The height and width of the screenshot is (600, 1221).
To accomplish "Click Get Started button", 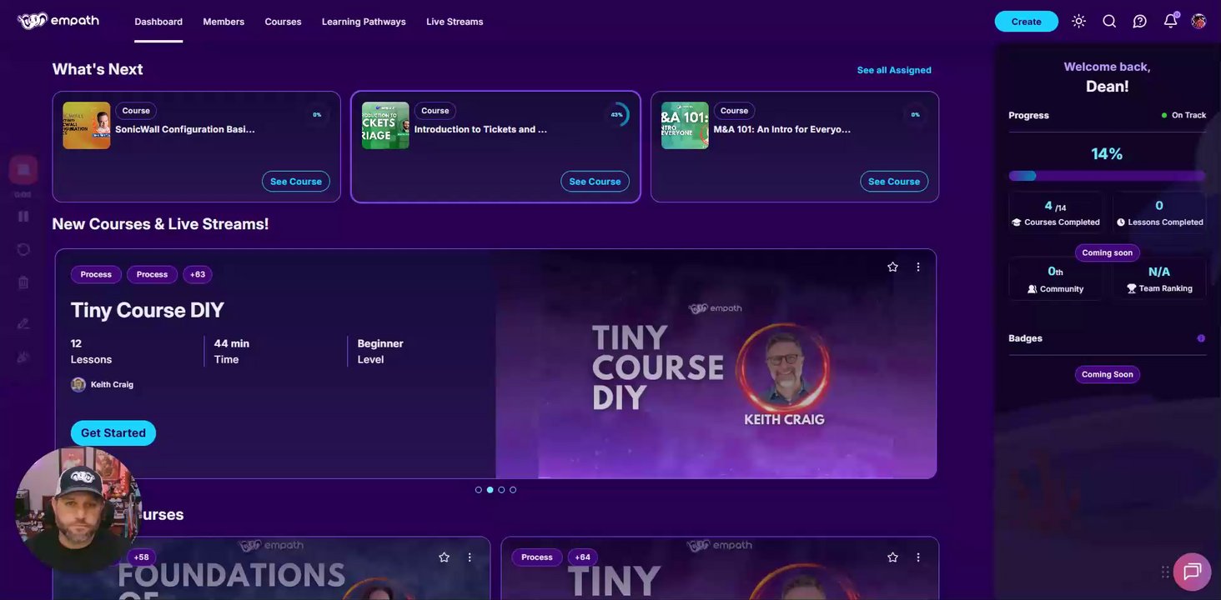I will pyautogui.click(x=113, y=433).
